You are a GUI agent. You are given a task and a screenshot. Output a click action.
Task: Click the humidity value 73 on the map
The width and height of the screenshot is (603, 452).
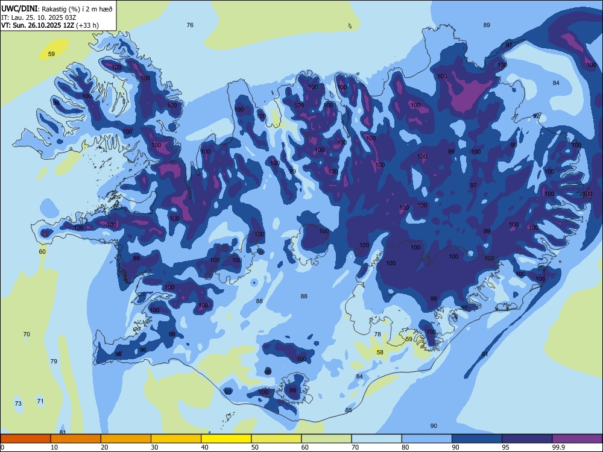click(18, 403)
